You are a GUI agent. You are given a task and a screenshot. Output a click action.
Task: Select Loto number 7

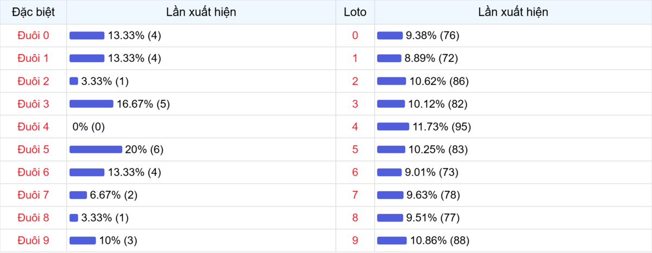pos(355,195)
